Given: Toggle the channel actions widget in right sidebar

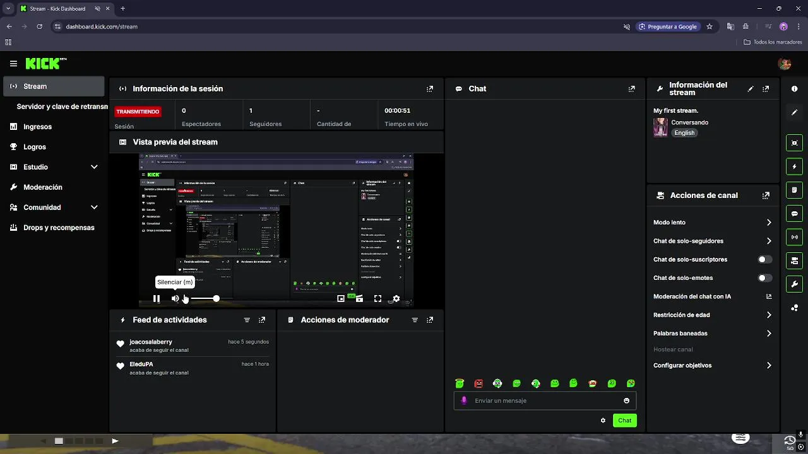Looking at the screenshot, I should pyautogui.click(x=794, y=260).
